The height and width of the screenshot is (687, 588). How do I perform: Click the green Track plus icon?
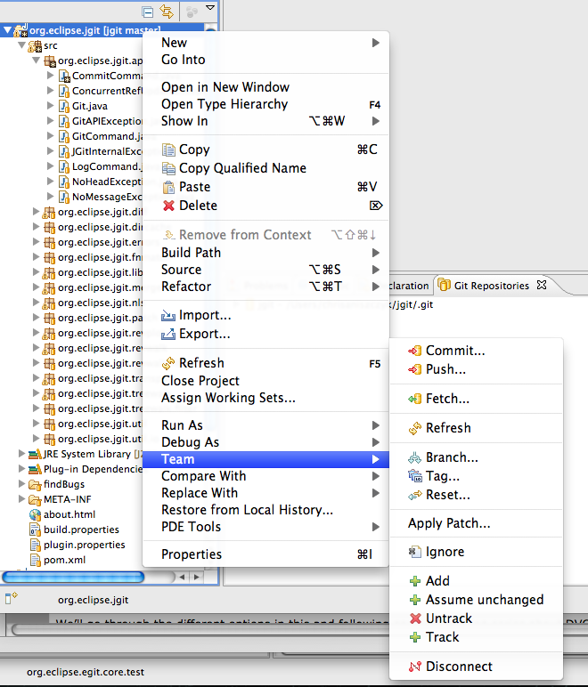click(415, 637)
